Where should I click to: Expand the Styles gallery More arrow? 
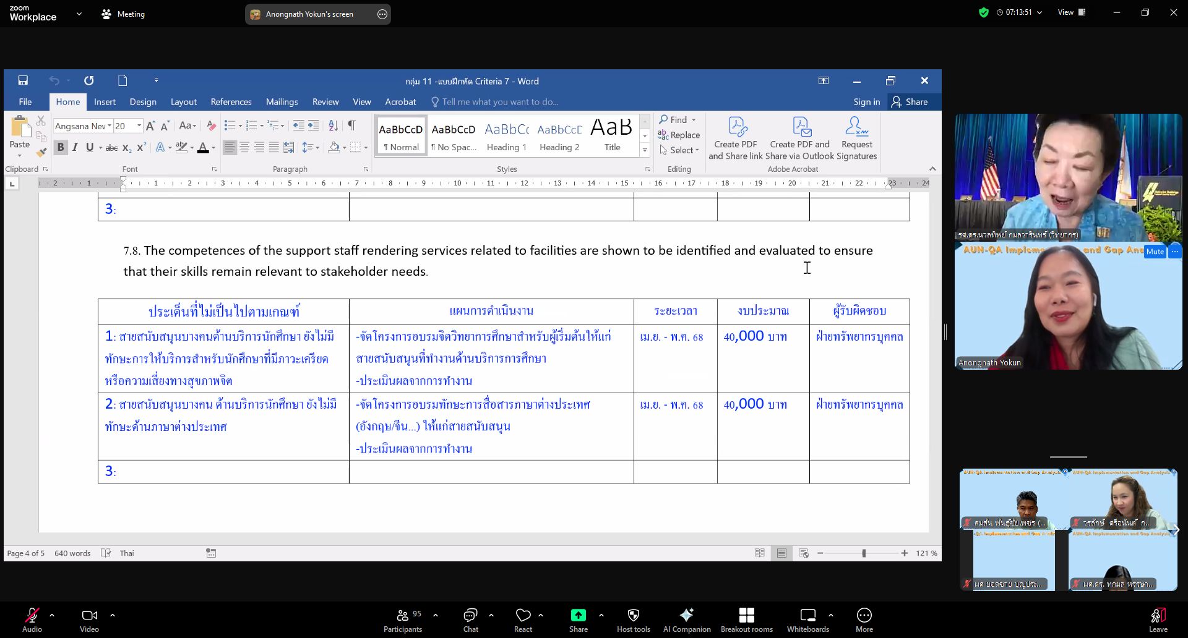pyautogui.click(x=645, y=150)
